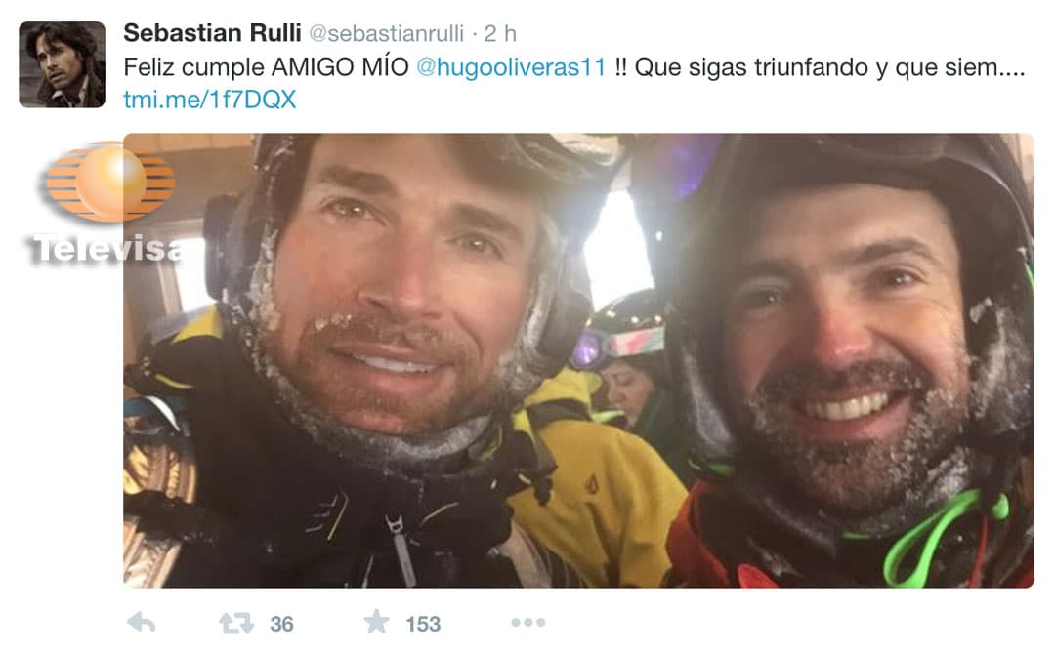1055x653 pixels.
Task: Click the Televisa orange sphere logo
Action: tap(110, 182)
